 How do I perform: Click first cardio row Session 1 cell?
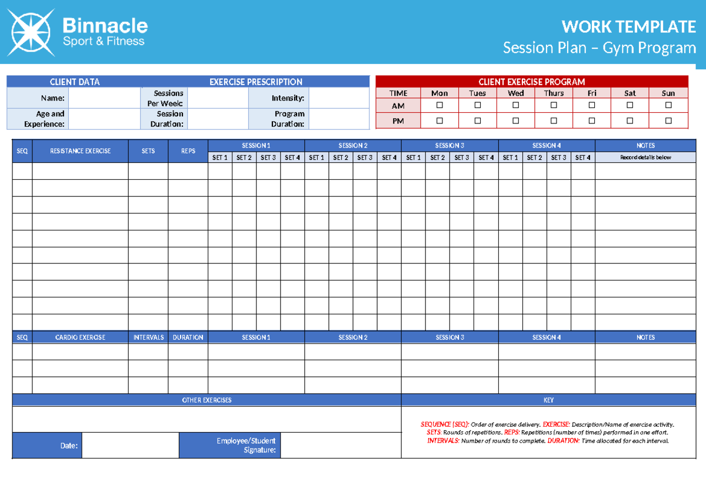256,351
